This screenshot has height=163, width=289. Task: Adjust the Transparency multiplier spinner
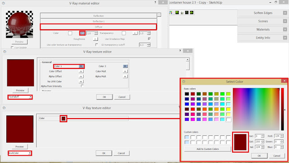tap(149, 33)
